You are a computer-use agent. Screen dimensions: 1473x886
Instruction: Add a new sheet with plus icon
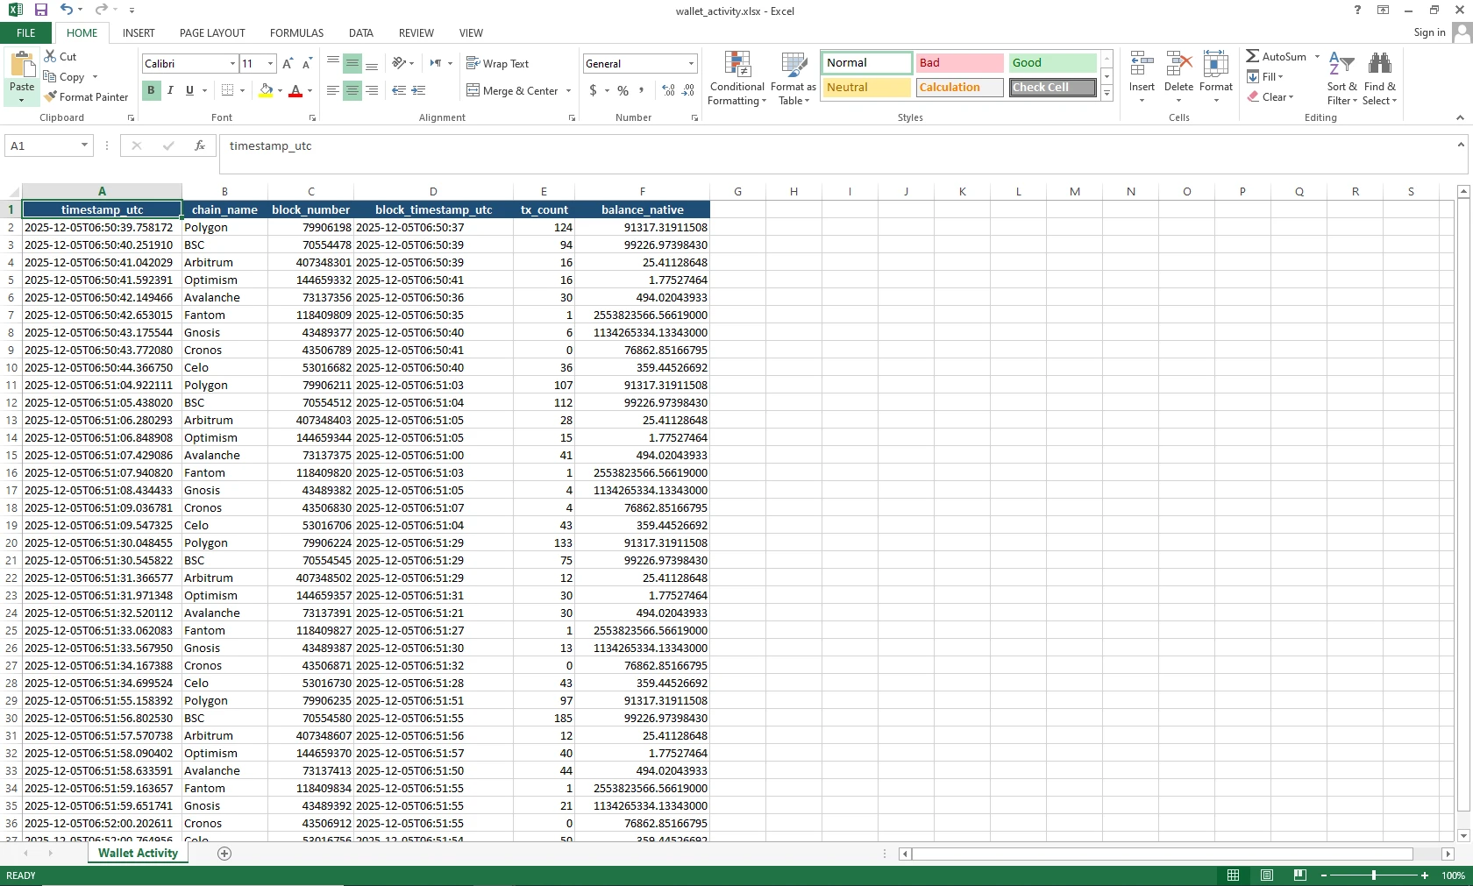click(224, 854)
